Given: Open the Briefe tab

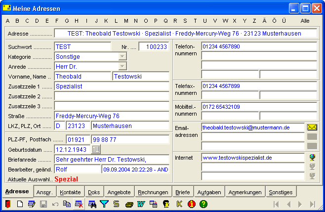Looking at the screenshot, I should 183,192.
